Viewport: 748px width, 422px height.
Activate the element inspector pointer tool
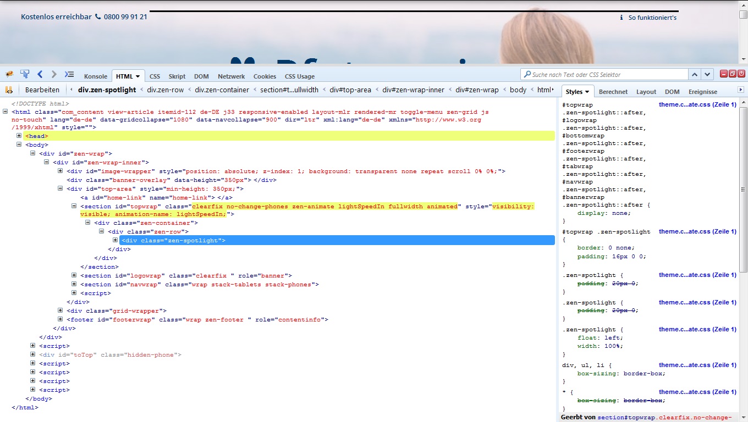(x=25, y=74)
